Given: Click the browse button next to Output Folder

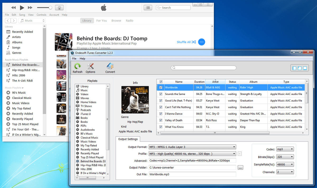Looking at the screenshot, I should [240, 167].
